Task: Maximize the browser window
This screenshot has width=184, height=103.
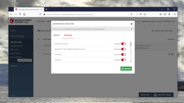Action: tap(168, 9)
